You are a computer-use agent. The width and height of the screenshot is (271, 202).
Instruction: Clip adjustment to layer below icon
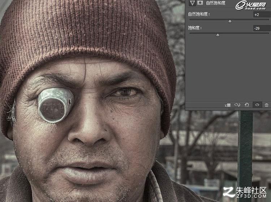click(227, 105)
